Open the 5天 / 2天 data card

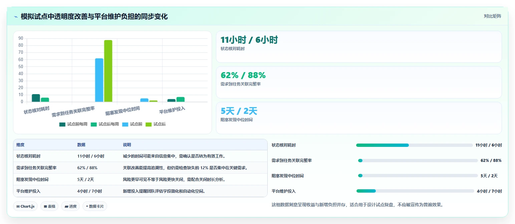pos(359,118)
